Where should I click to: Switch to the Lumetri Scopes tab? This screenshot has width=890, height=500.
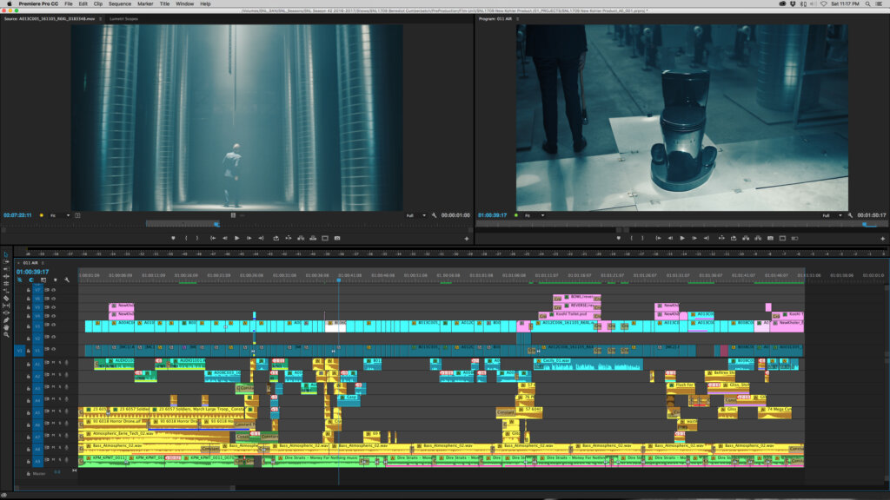tap(123, 19)
